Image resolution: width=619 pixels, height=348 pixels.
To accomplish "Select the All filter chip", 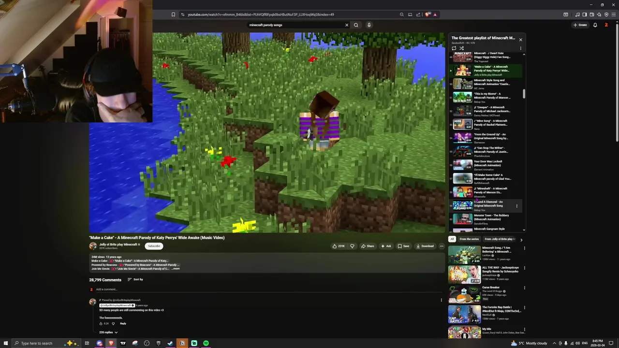I will tap(452, 239).
